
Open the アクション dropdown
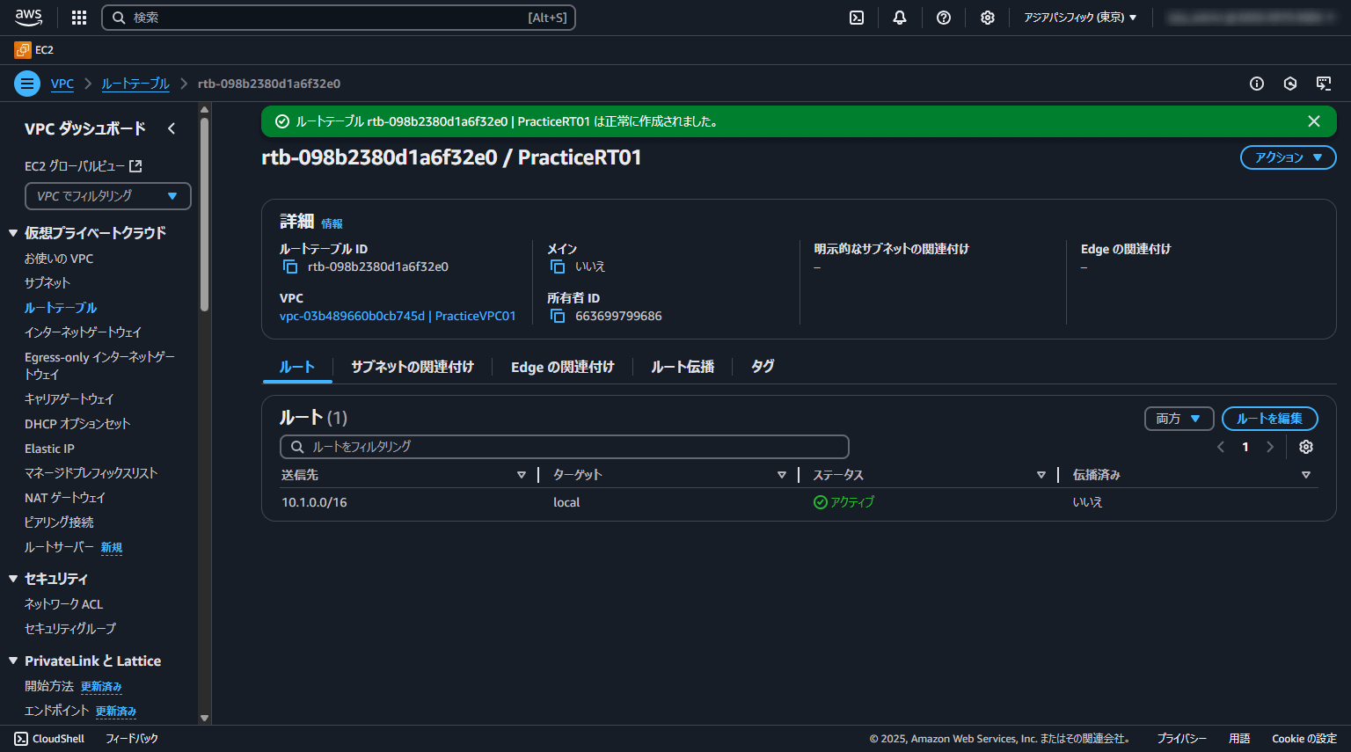(1288, 157)
